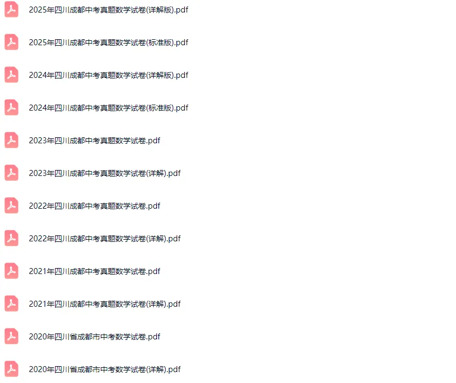Viewport: 456px width, 383px height.
Task: Select file name 2020年四川省成都市中考数学试卷.pdf
Action: tap(94, 337)
